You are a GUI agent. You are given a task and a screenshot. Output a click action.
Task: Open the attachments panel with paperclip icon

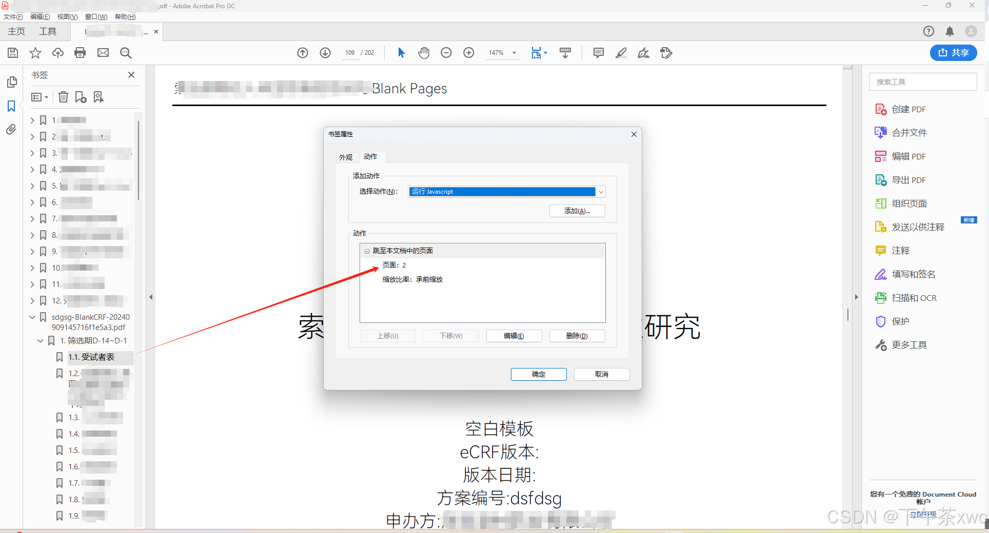11,130
